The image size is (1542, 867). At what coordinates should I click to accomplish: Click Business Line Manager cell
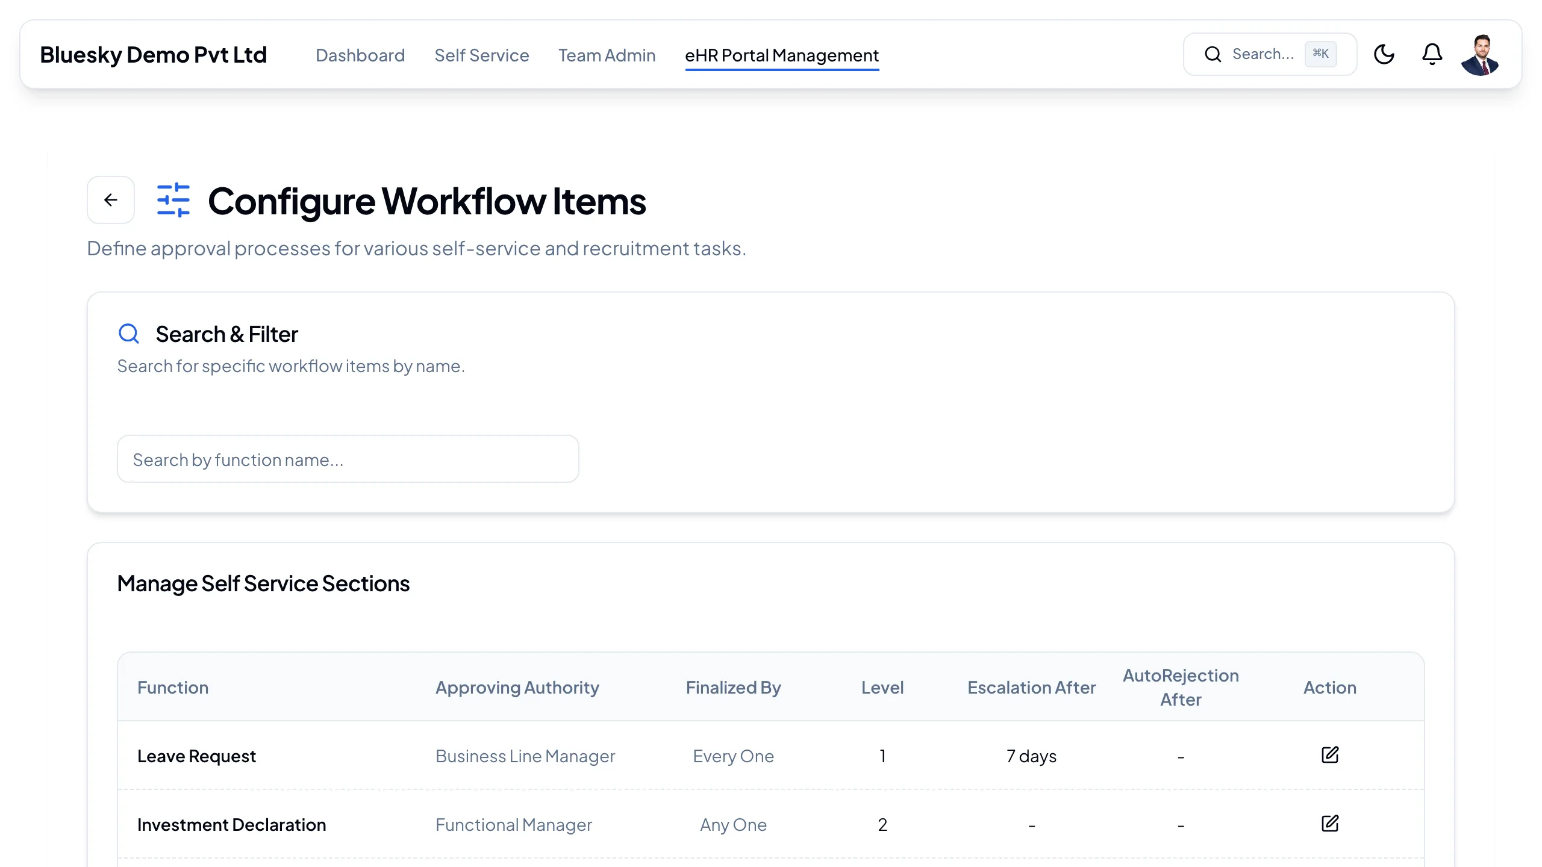tap(525, 756)
